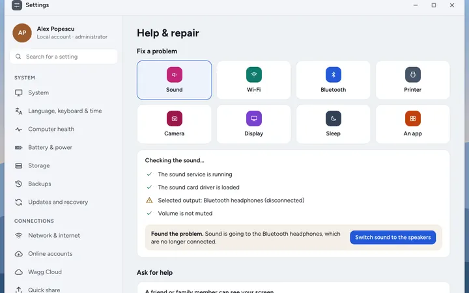Click the Settings app icon in title bar
The width and height of the screenshot is (469, 293).
[17, 5]
